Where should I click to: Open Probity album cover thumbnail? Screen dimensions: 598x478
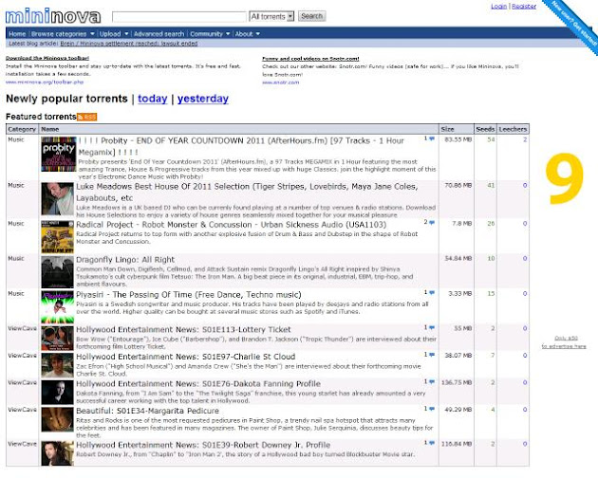point(58,154)
